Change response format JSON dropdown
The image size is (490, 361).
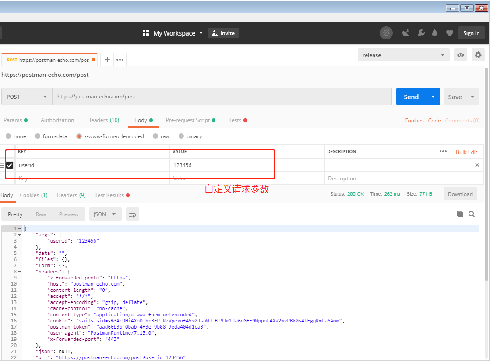point(105,214)
